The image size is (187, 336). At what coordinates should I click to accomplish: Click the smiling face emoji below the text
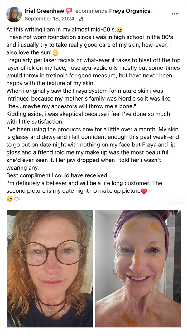(x=10, y=199)
